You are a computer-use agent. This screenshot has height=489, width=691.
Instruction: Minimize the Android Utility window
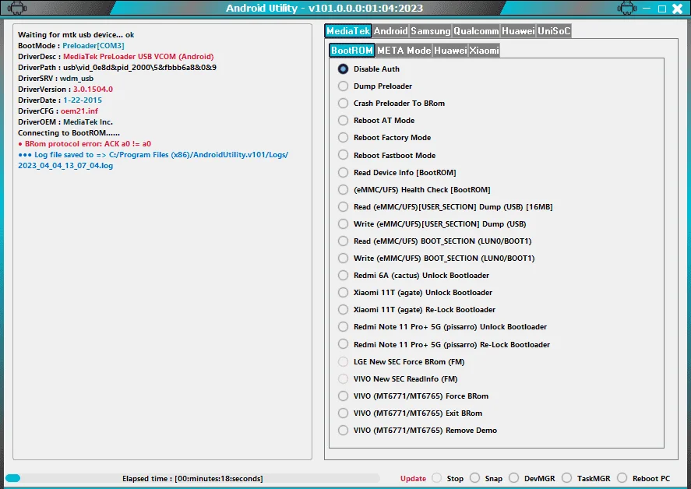pyautogui.click(x=647, y=9)
